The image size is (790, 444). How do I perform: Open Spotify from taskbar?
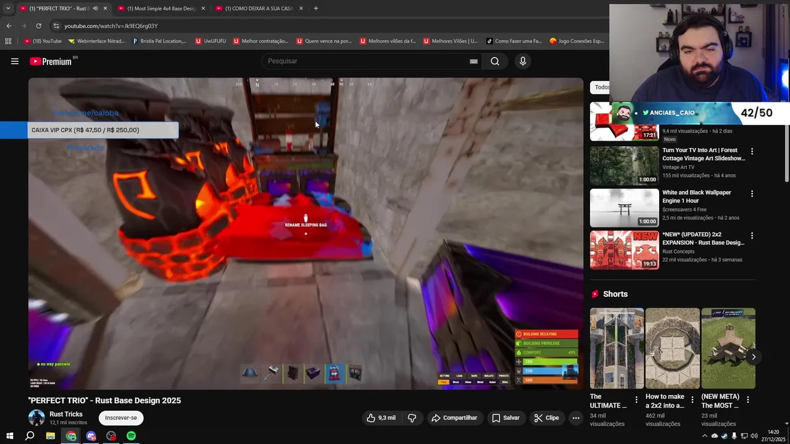(131, 436)
